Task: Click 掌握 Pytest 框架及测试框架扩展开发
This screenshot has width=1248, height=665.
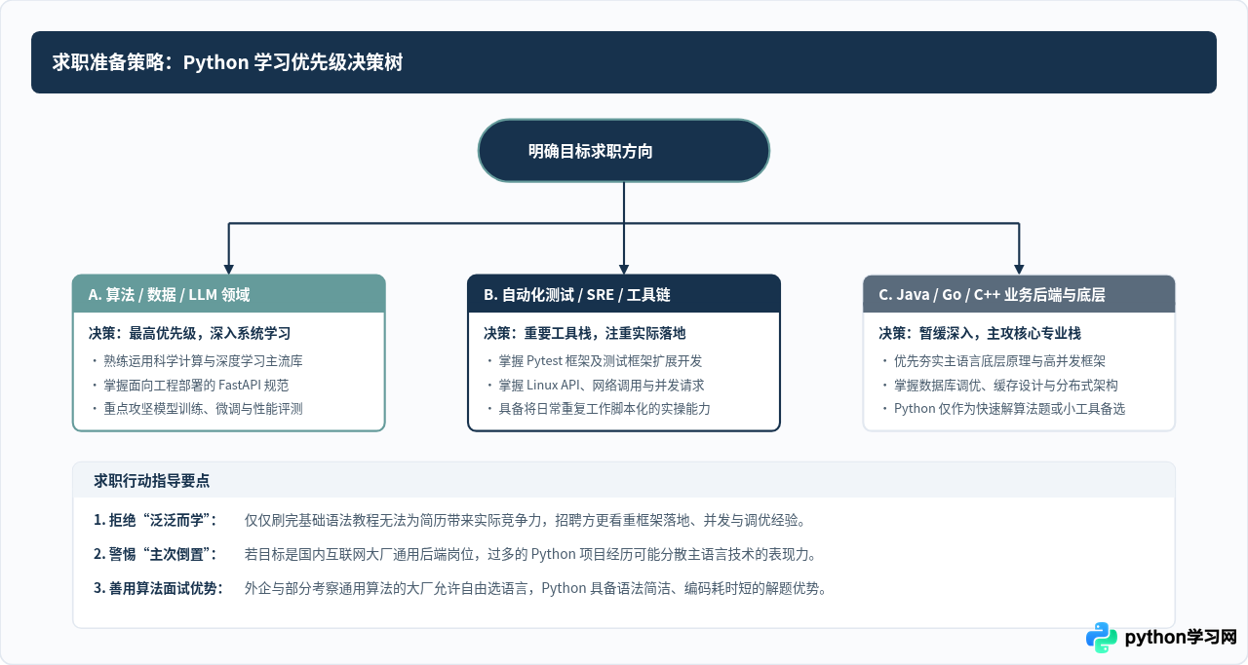Action: click(x=600, y=360)
